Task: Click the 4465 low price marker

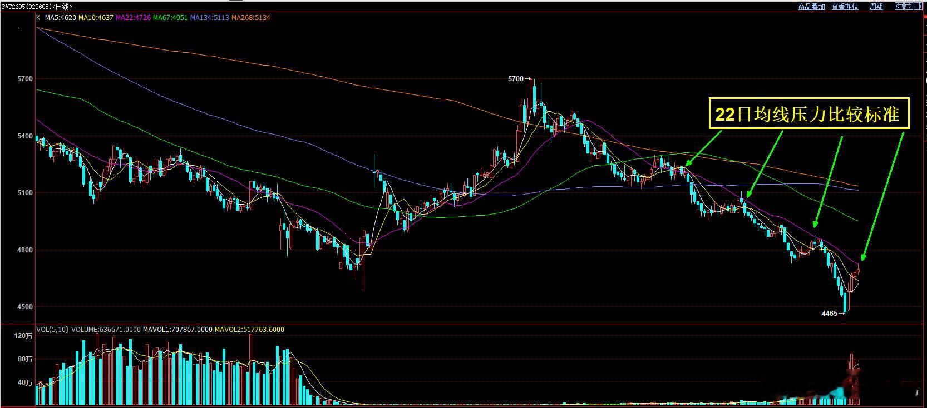Action: point(830,314)
